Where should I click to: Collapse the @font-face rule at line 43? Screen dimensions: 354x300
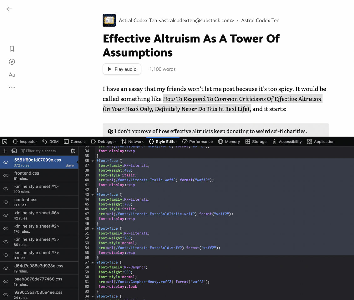tap(93, 195)
